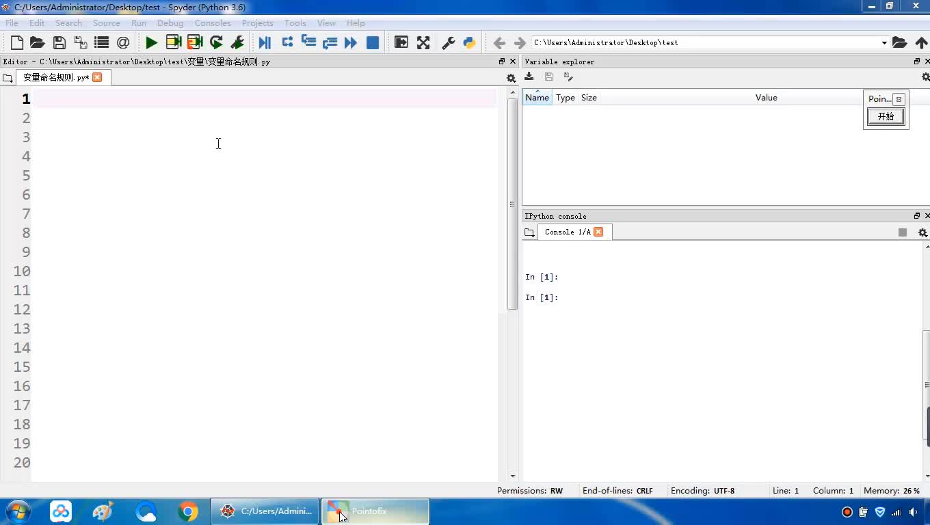Expand the working directory path dropdown
930x525 pixels.
(884, 42)
